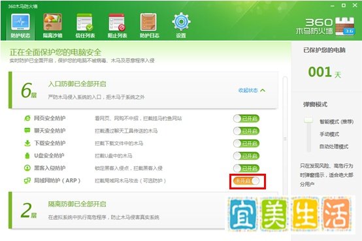Click the U盘安全防护 USB drive icon
The image size is (362, 241).
point(27,155)
